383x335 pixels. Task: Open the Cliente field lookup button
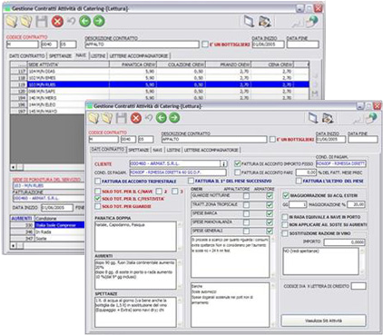click(x=223, y=163)
